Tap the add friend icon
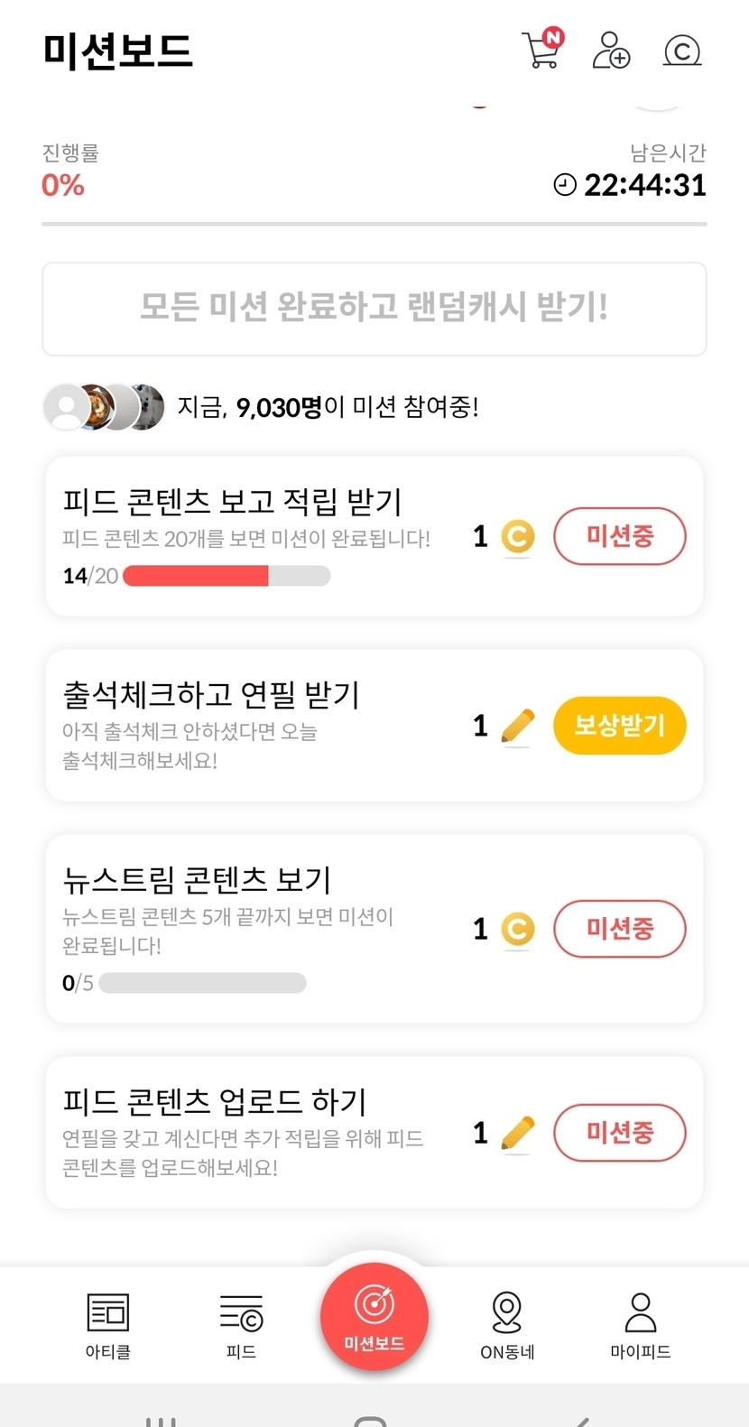Screen dimensions: 749x1427 point(611,50)
